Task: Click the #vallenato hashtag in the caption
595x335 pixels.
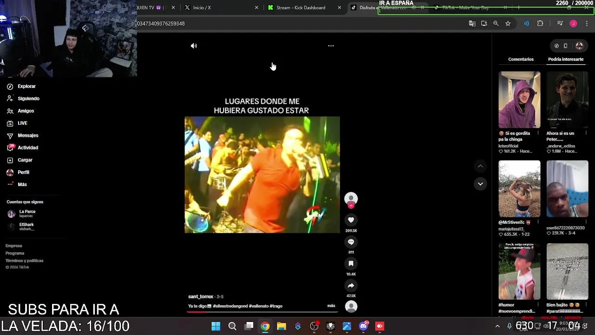Action: point(259,306)
